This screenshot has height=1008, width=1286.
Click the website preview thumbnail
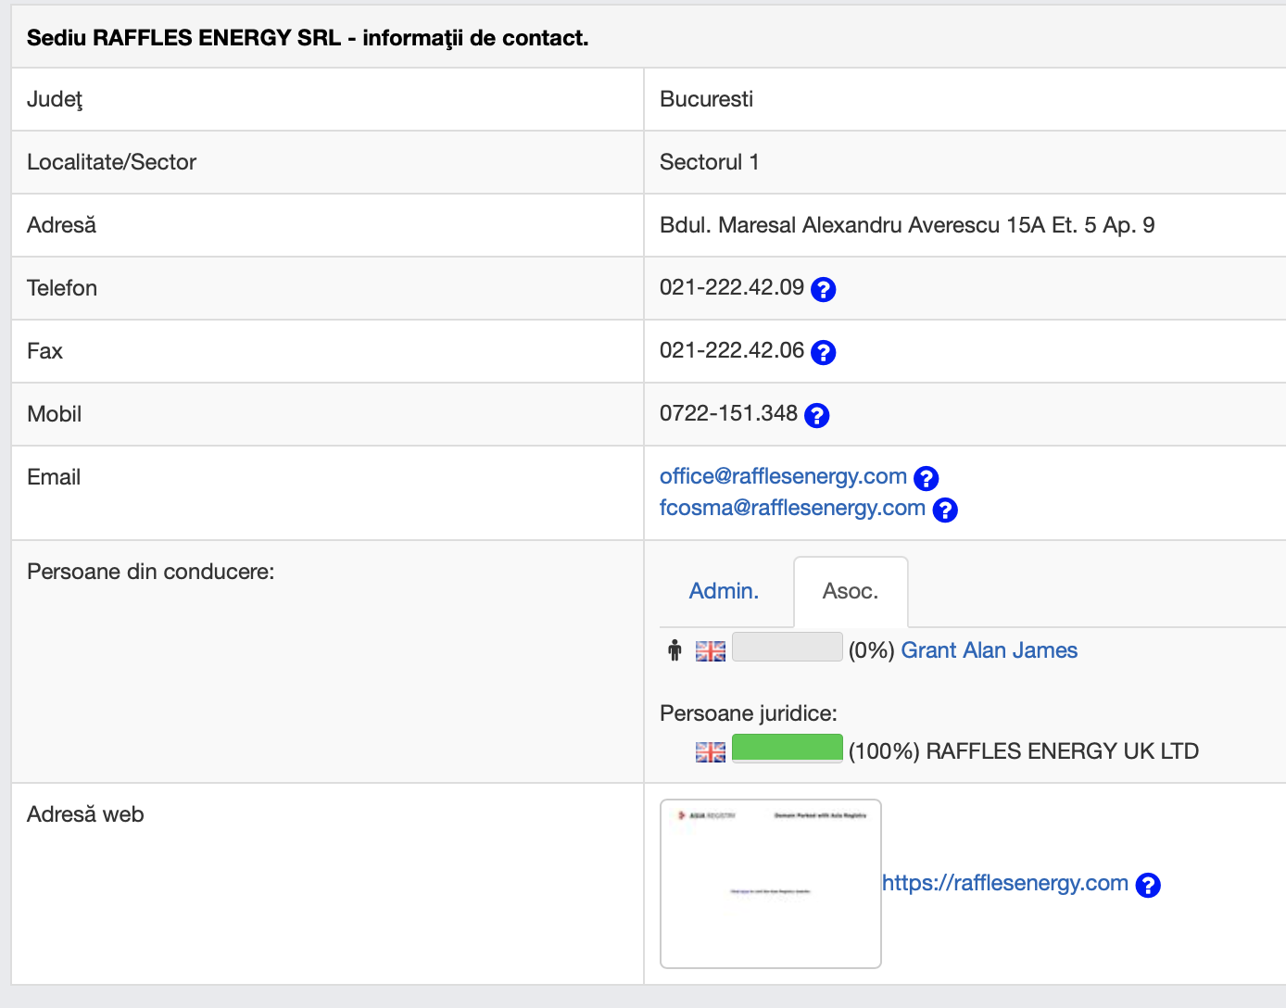click(x=770, y=884)
